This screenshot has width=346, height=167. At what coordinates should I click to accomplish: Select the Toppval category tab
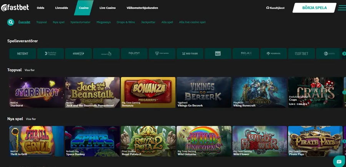42,22
